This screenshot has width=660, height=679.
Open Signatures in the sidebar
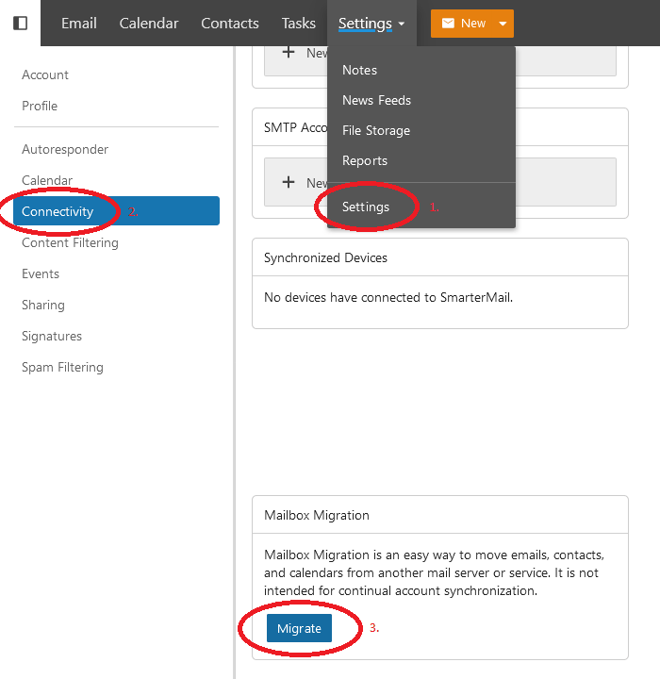tap(52, 337)
